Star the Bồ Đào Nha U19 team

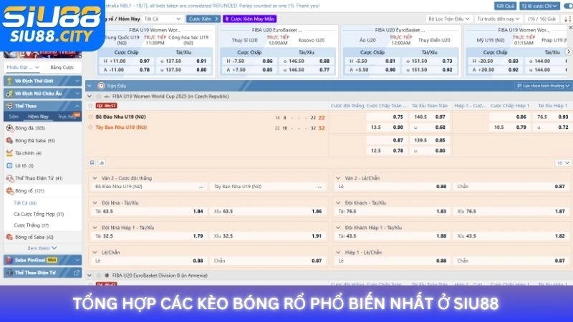point(91,117)
